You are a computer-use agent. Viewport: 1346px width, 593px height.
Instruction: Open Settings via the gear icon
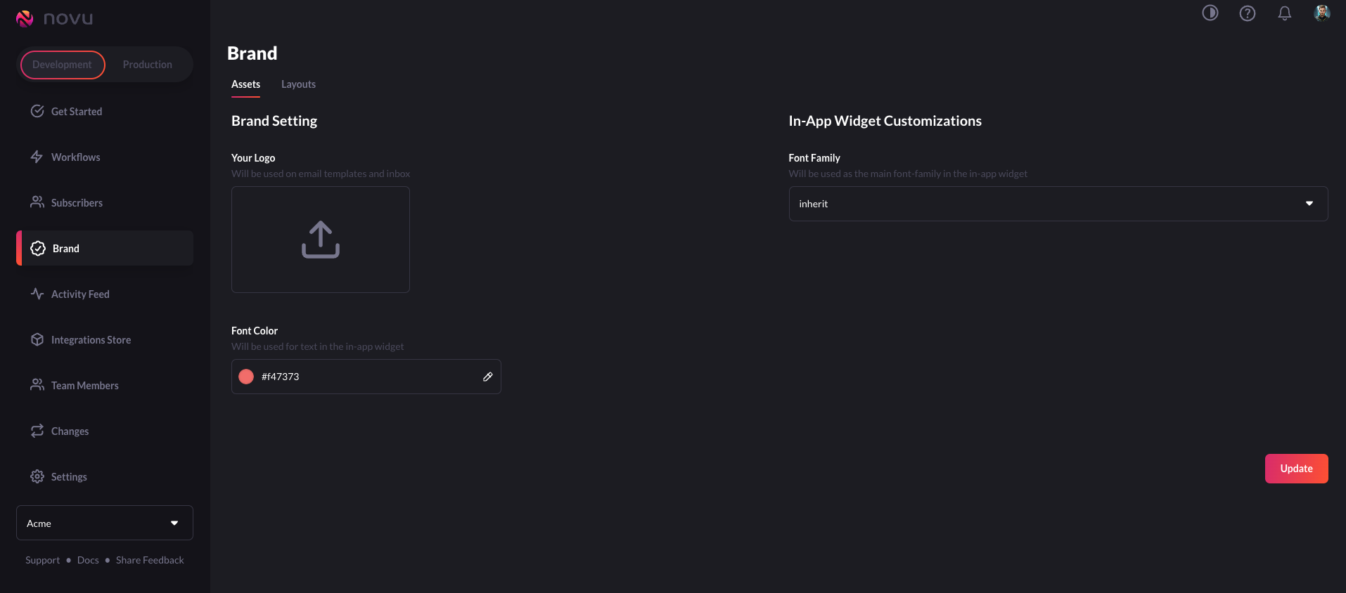(37, 476)
